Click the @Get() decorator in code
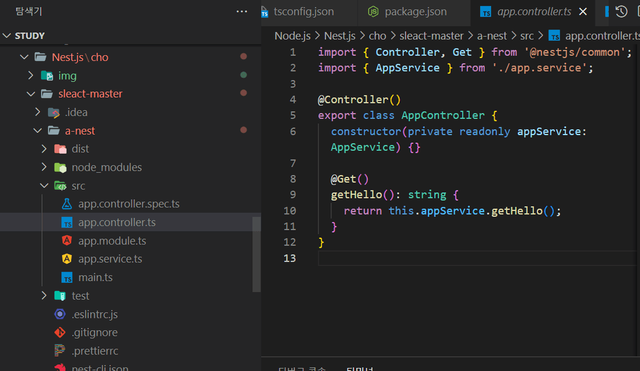The height and width of the screenshot is (371, 640). [350, 179]
